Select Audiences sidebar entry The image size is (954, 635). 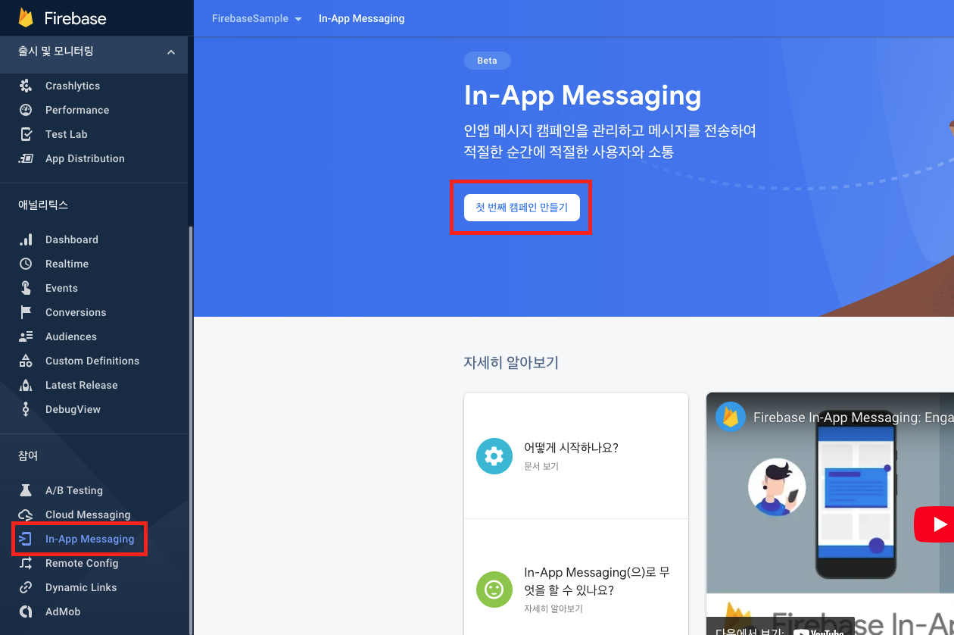click(x=71, y=336)
